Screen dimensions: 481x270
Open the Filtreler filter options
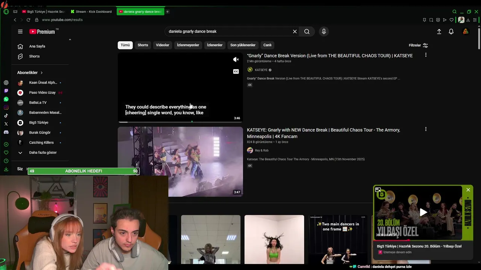(x=418, y=45)
